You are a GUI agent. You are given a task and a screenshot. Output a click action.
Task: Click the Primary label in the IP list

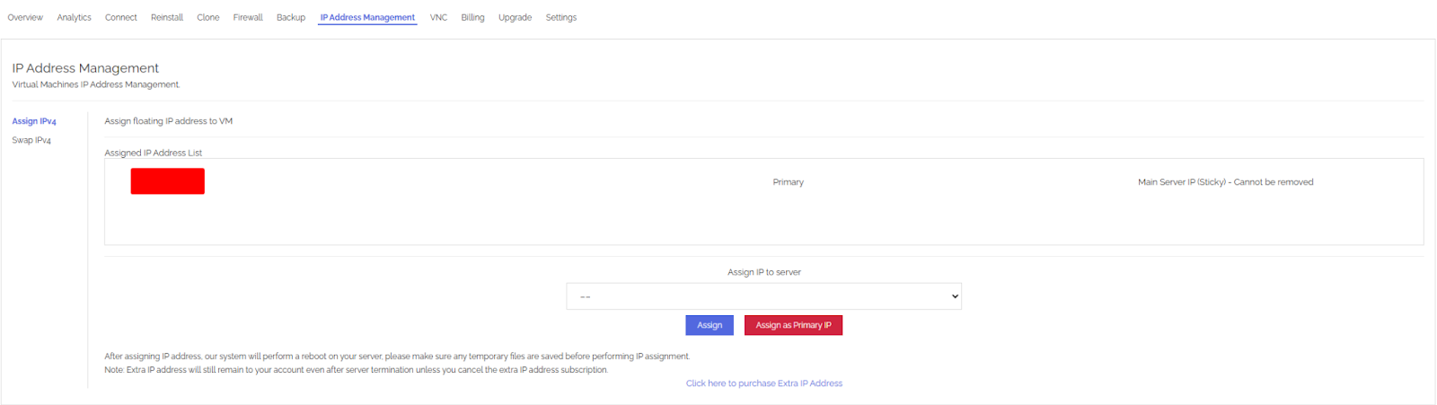click(x=788, y=182)
